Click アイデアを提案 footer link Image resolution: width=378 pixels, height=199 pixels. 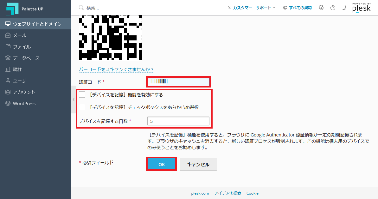[228, 193]
